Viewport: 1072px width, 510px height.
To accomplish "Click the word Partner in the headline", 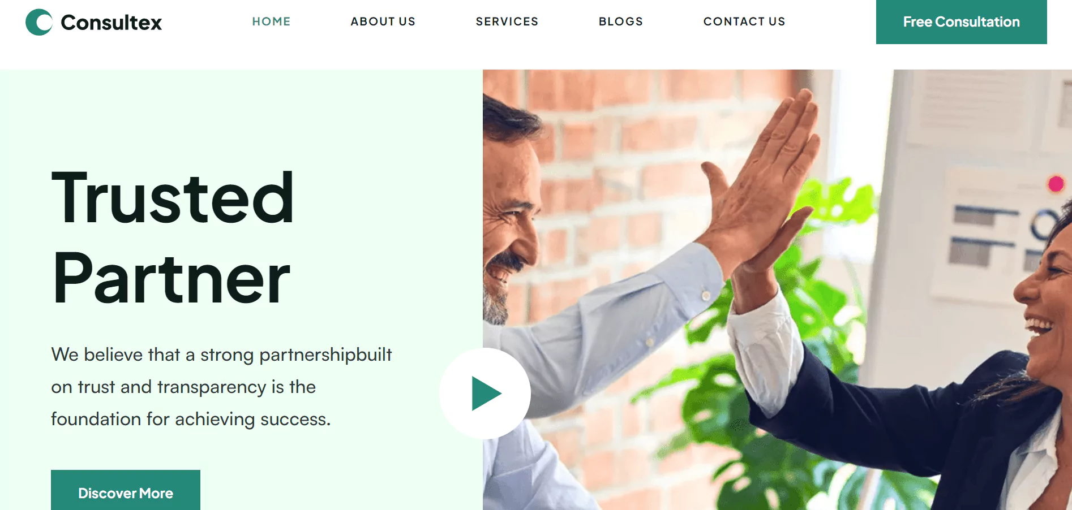I will tap(171, 278).
